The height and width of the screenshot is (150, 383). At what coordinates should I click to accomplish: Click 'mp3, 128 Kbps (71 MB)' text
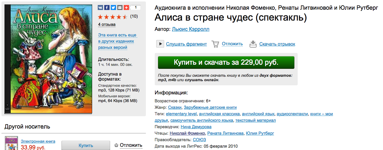pos(119,90)
